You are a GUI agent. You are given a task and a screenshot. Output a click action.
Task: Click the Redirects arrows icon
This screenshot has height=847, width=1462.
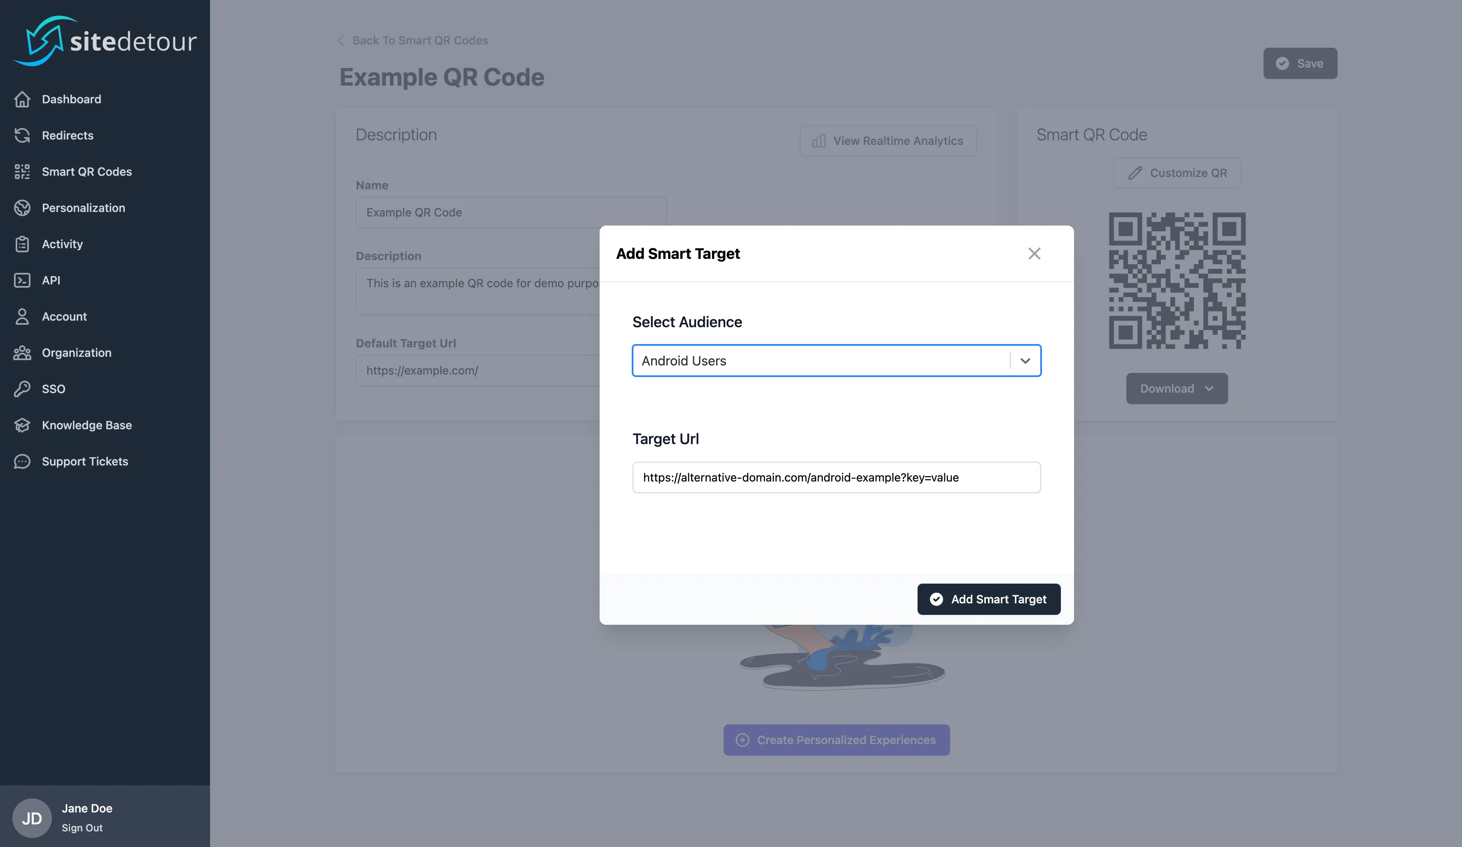click(x=22, y=135)
